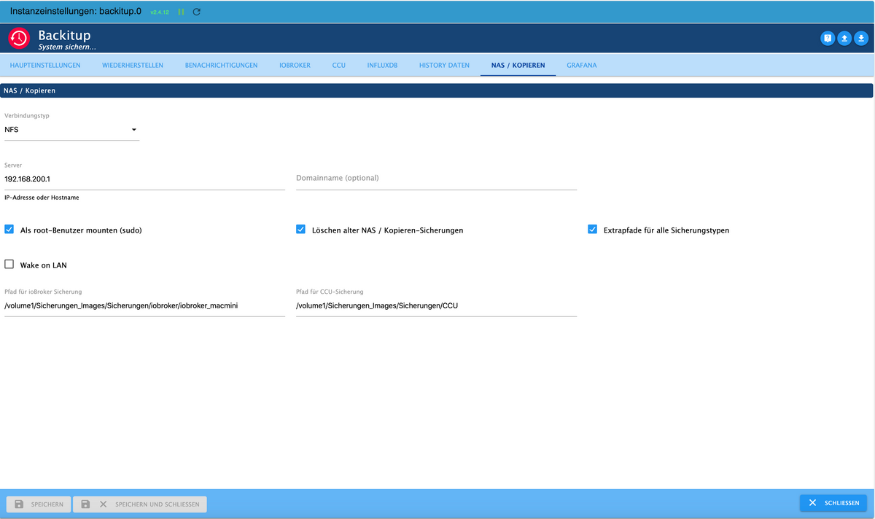
Task: Switch to InfluxDB tab
Action: [382, 65]
